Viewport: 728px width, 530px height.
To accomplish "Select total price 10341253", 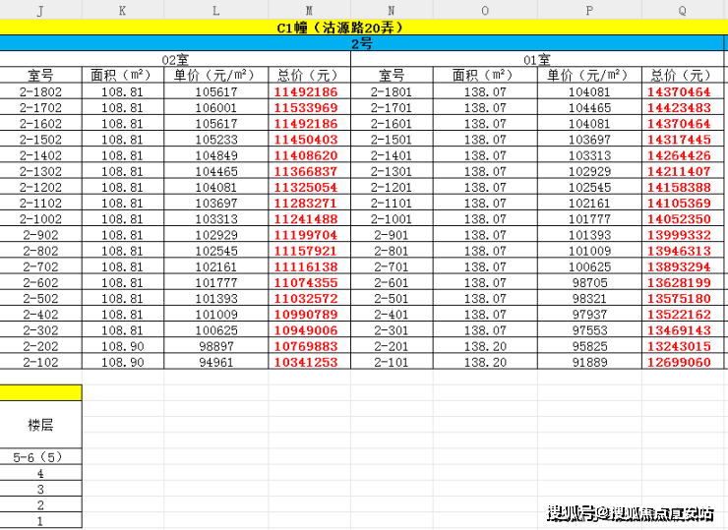I will (x=309, y=362).
